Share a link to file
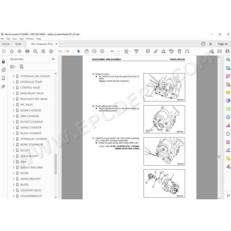231x231 pixels. pos(212,51)
